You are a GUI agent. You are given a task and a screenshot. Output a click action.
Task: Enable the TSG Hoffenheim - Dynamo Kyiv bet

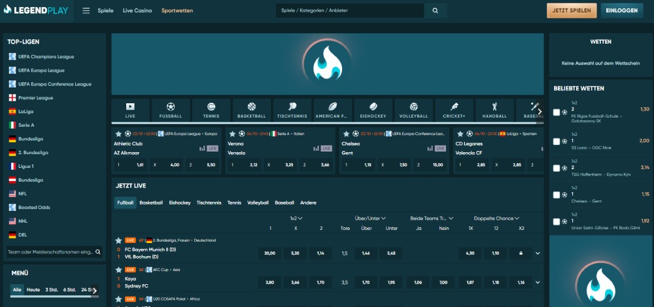point(557,168)
